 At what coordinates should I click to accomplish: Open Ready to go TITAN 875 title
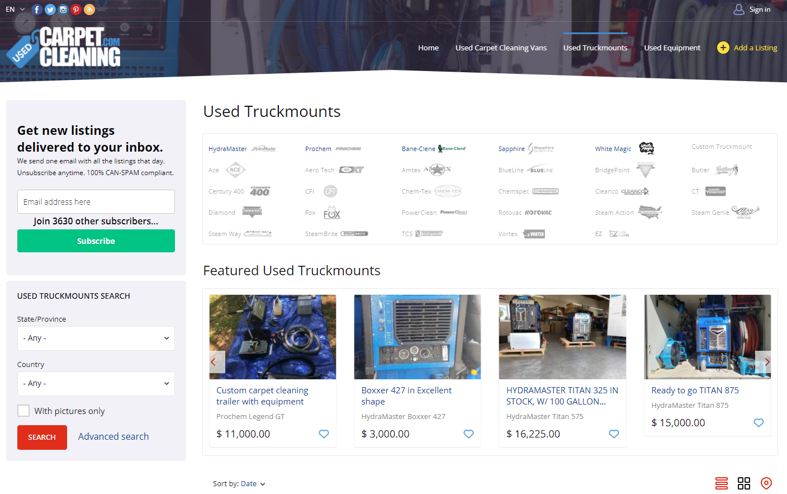click(x=695, y=391)
